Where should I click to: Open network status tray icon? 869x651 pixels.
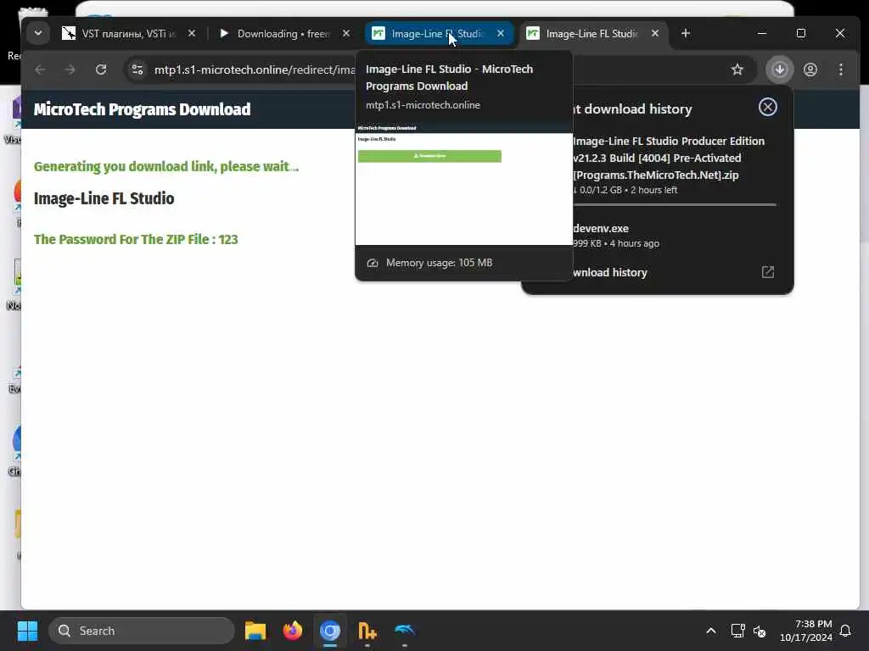[737, 631]
